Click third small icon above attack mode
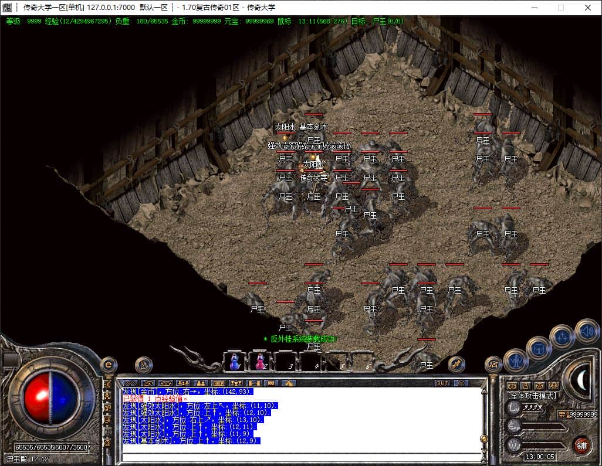Image resolution: width=602 pixels, height=466 pixels. 539,386
